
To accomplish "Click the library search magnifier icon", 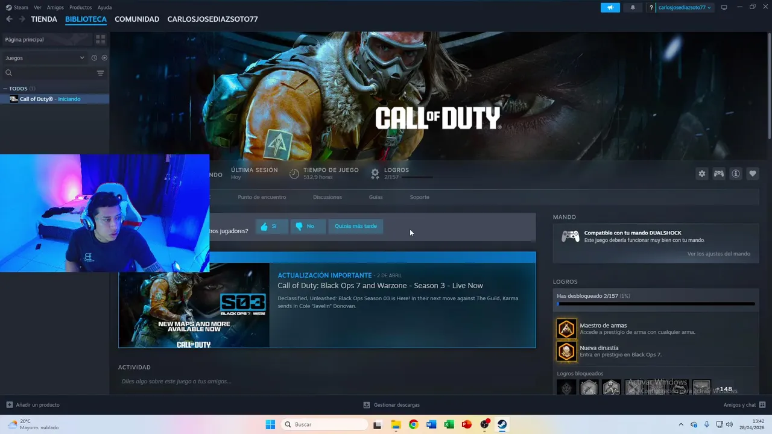I will (x=9, y=73).
